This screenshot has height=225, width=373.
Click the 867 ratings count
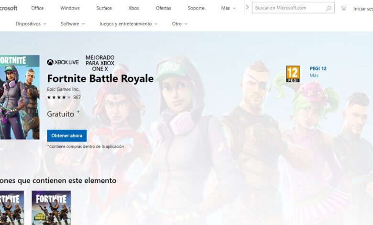[77, 97]
